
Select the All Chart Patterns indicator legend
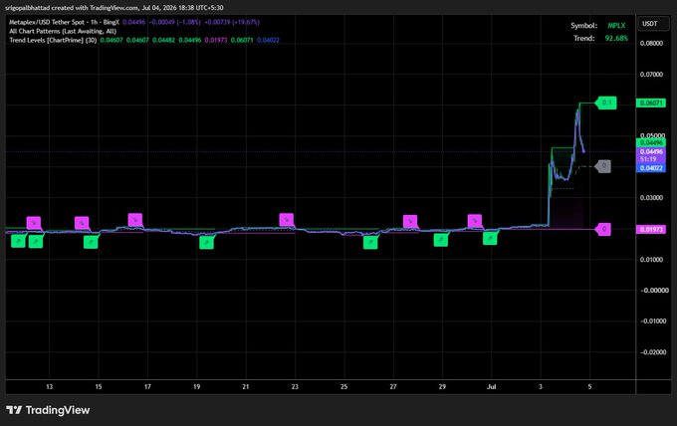click(x=63, y=31)
